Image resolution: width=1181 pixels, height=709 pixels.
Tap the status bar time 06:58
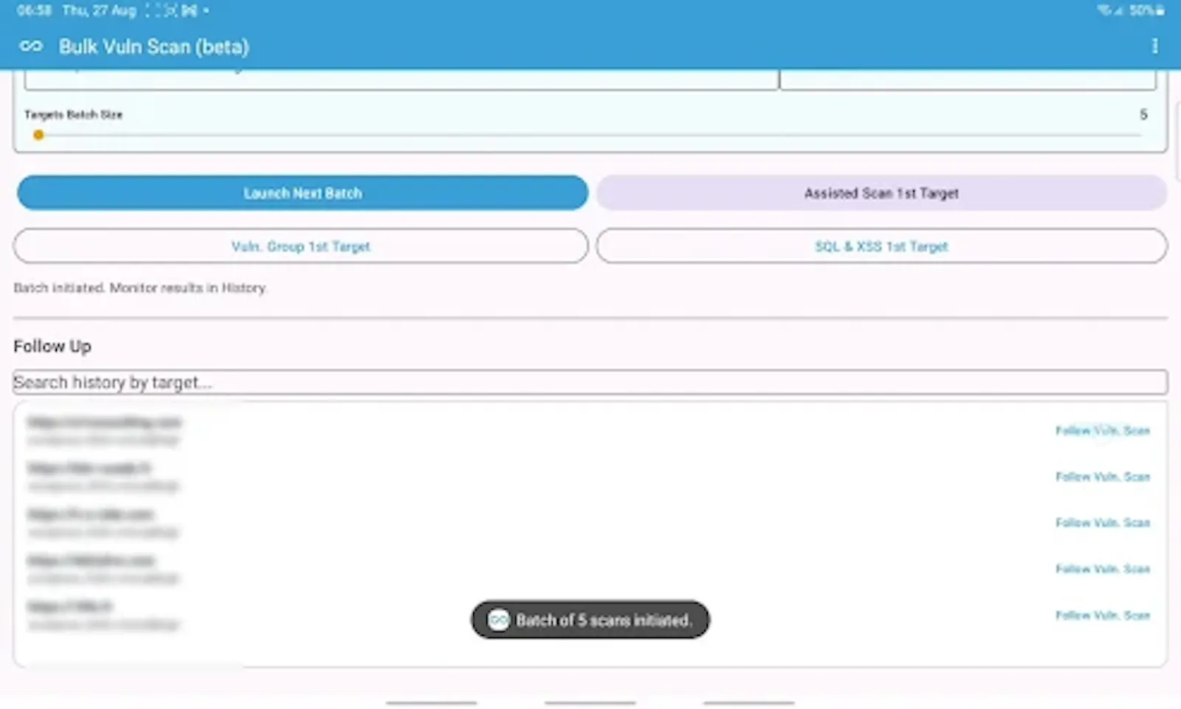click(x=34, y=10)
